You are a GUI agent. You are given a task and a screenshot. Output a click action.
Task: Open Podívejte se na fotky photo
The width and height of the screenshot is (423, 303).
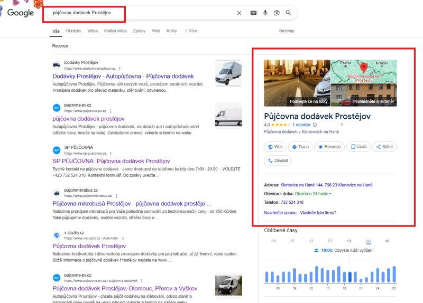click(297, 83)
